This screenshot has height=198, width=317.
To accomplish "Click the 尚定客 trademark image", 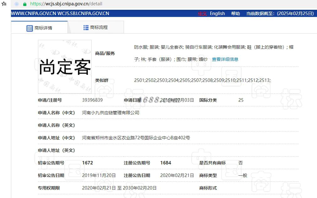I will 65,67.
